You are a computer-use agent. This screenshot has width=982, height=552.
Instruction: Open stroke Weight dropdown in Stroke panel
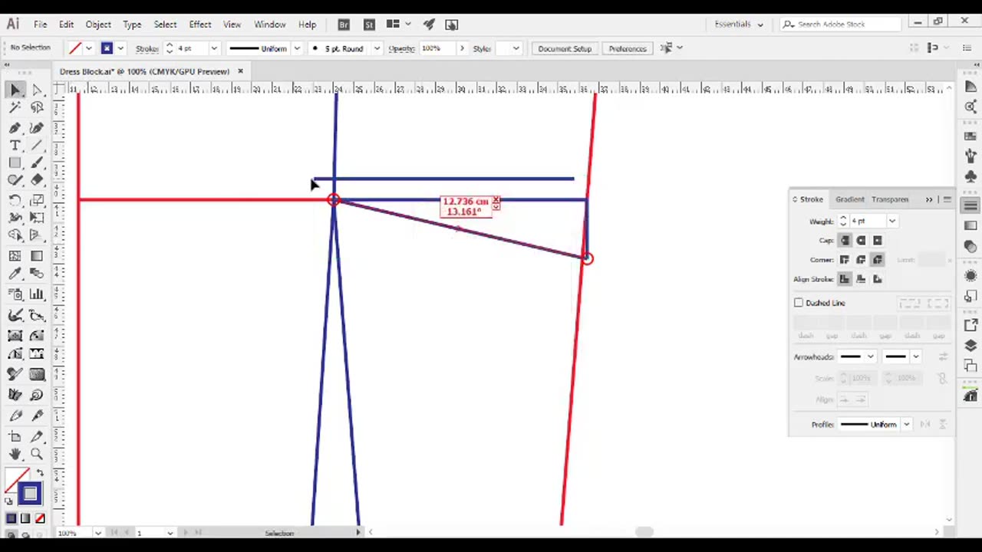coord(891,222)
